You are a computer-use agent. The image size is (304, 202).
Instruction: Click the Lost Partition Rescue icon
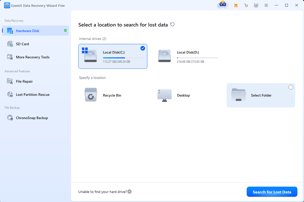coord(10,94)
